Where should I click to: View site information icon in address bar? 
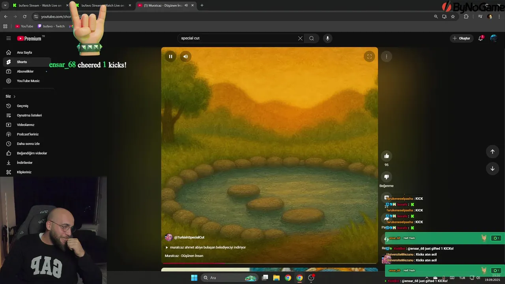coord(36,17)
